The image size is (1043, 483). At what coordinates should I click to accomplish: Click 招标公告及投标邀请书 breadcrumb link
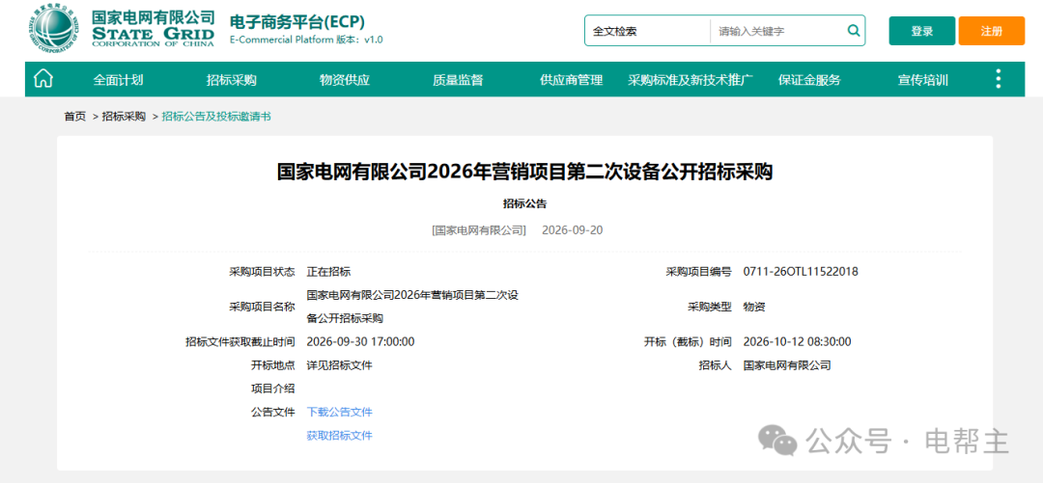click(x=216, y=117)
